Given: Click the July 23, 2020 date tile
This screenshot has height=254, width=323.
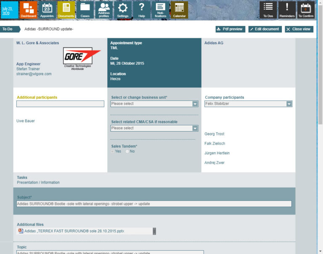Looking at the screenshot, I should (x=10, y=10).
